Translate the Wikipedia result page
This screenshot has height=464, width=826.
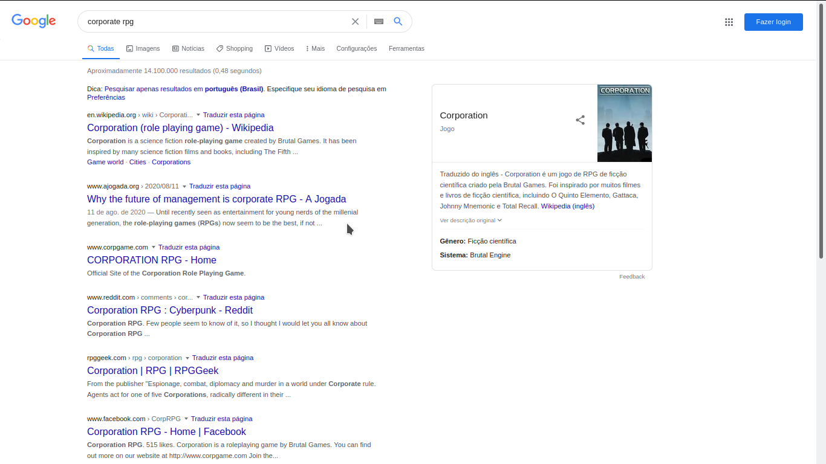233,115
